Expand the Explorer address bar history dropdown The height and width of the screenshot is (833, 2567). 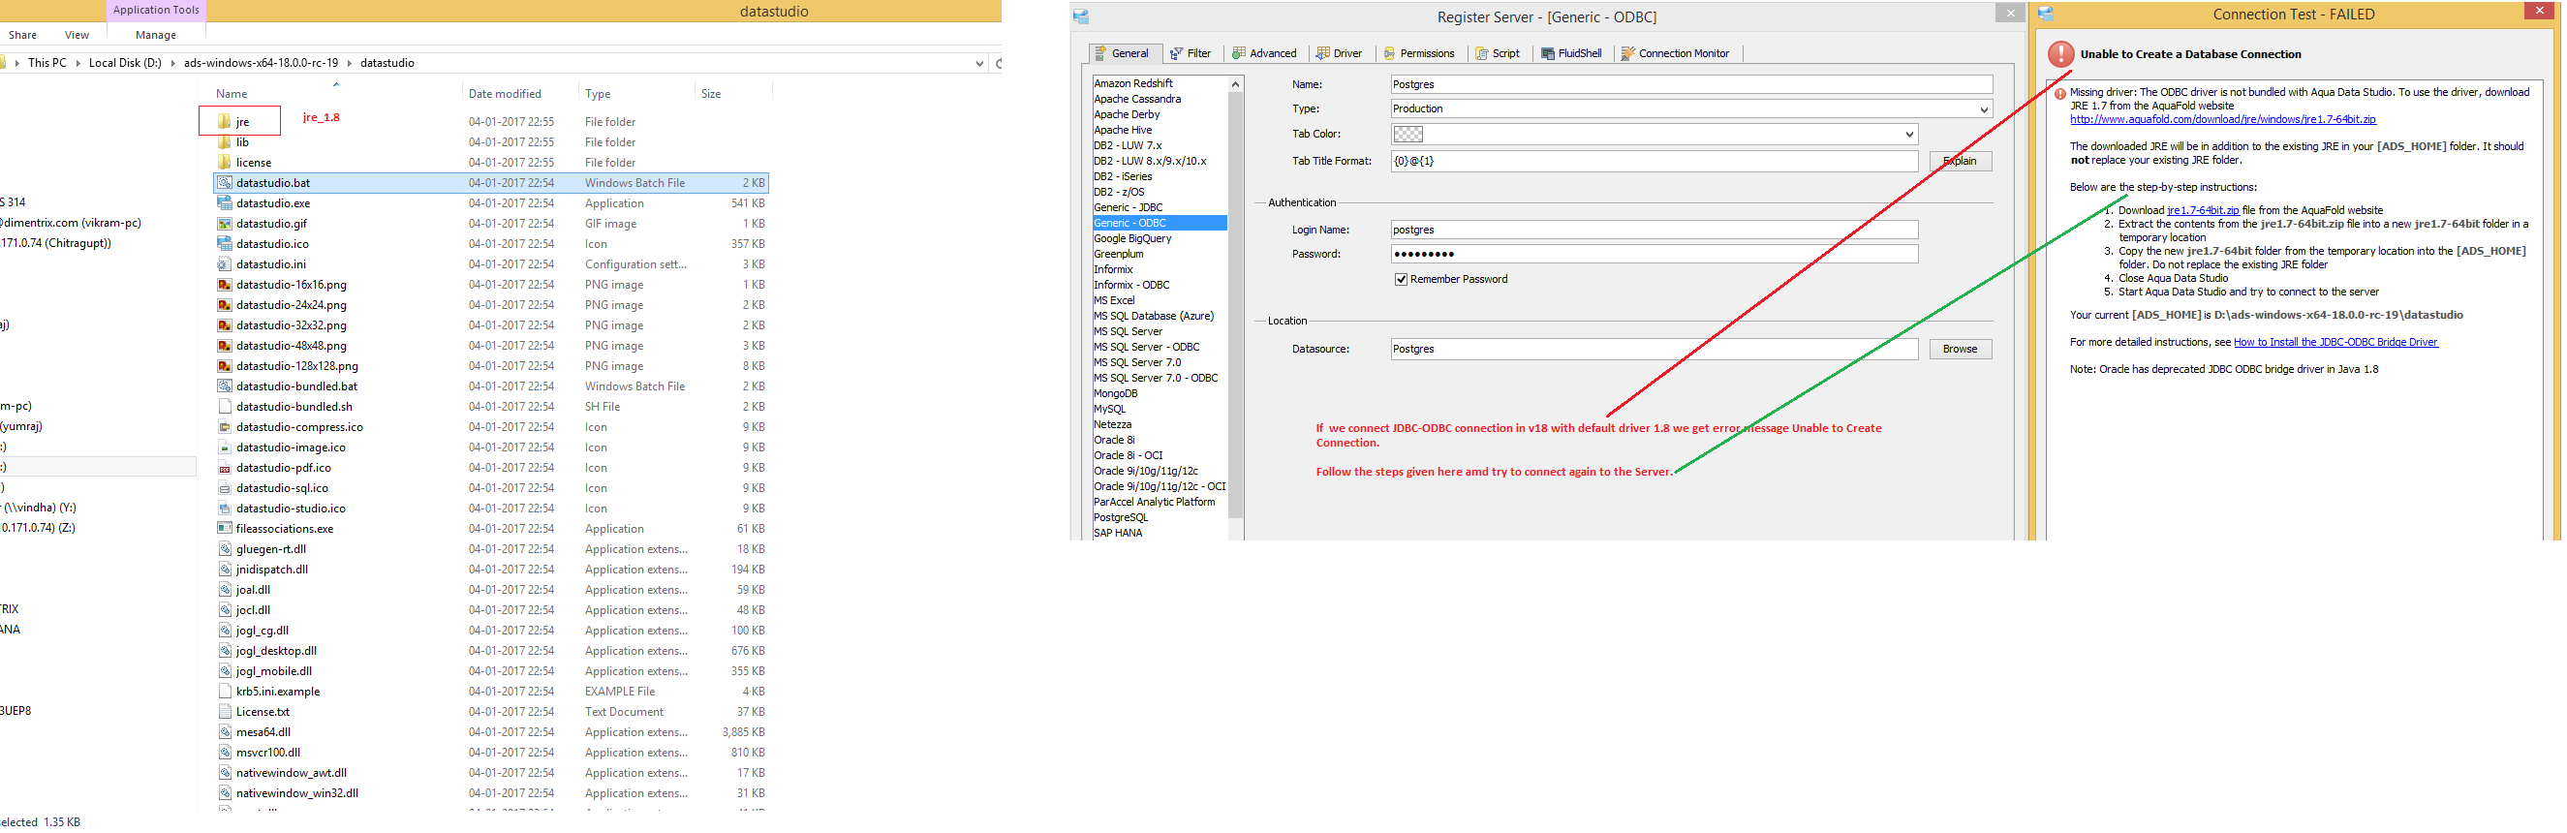click(979, 63)
